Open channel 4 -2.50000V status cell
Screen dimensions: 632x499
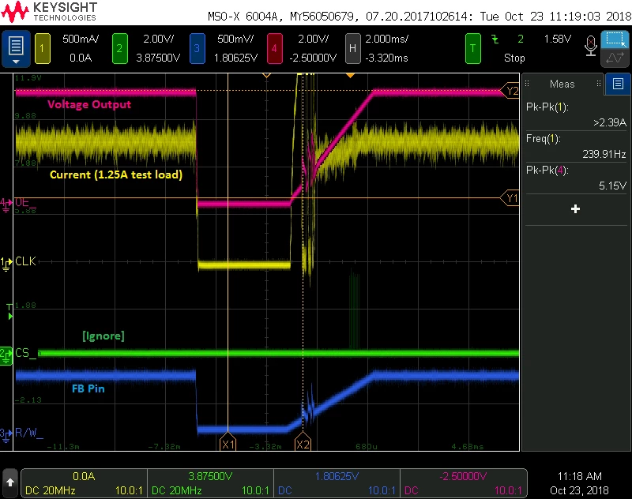coord(464,483)
